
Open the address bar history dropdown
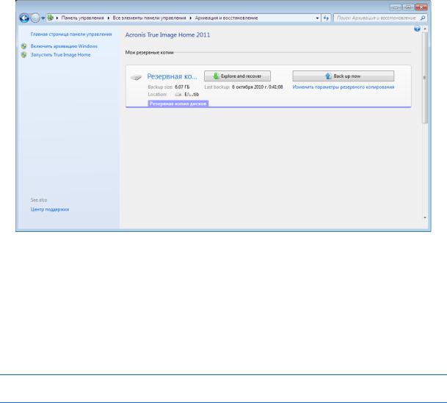317,18
